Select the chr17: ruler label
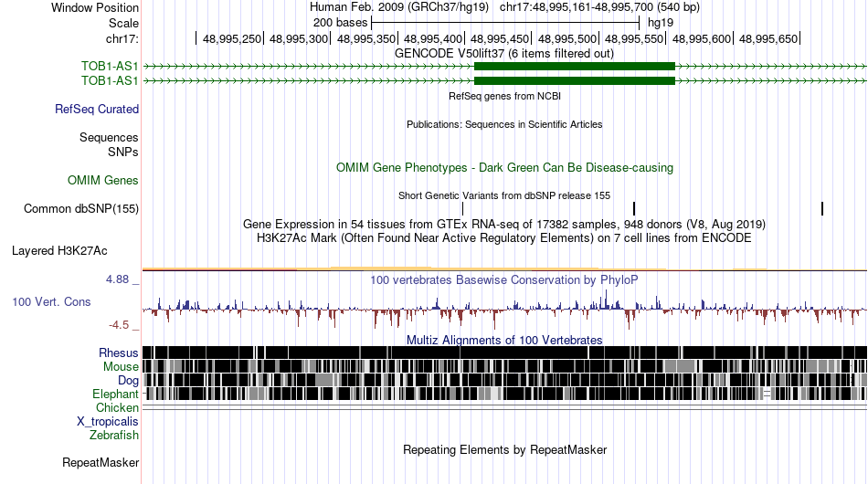The width and height of the screenshot is (868, 484). click(x=122, y=38)
